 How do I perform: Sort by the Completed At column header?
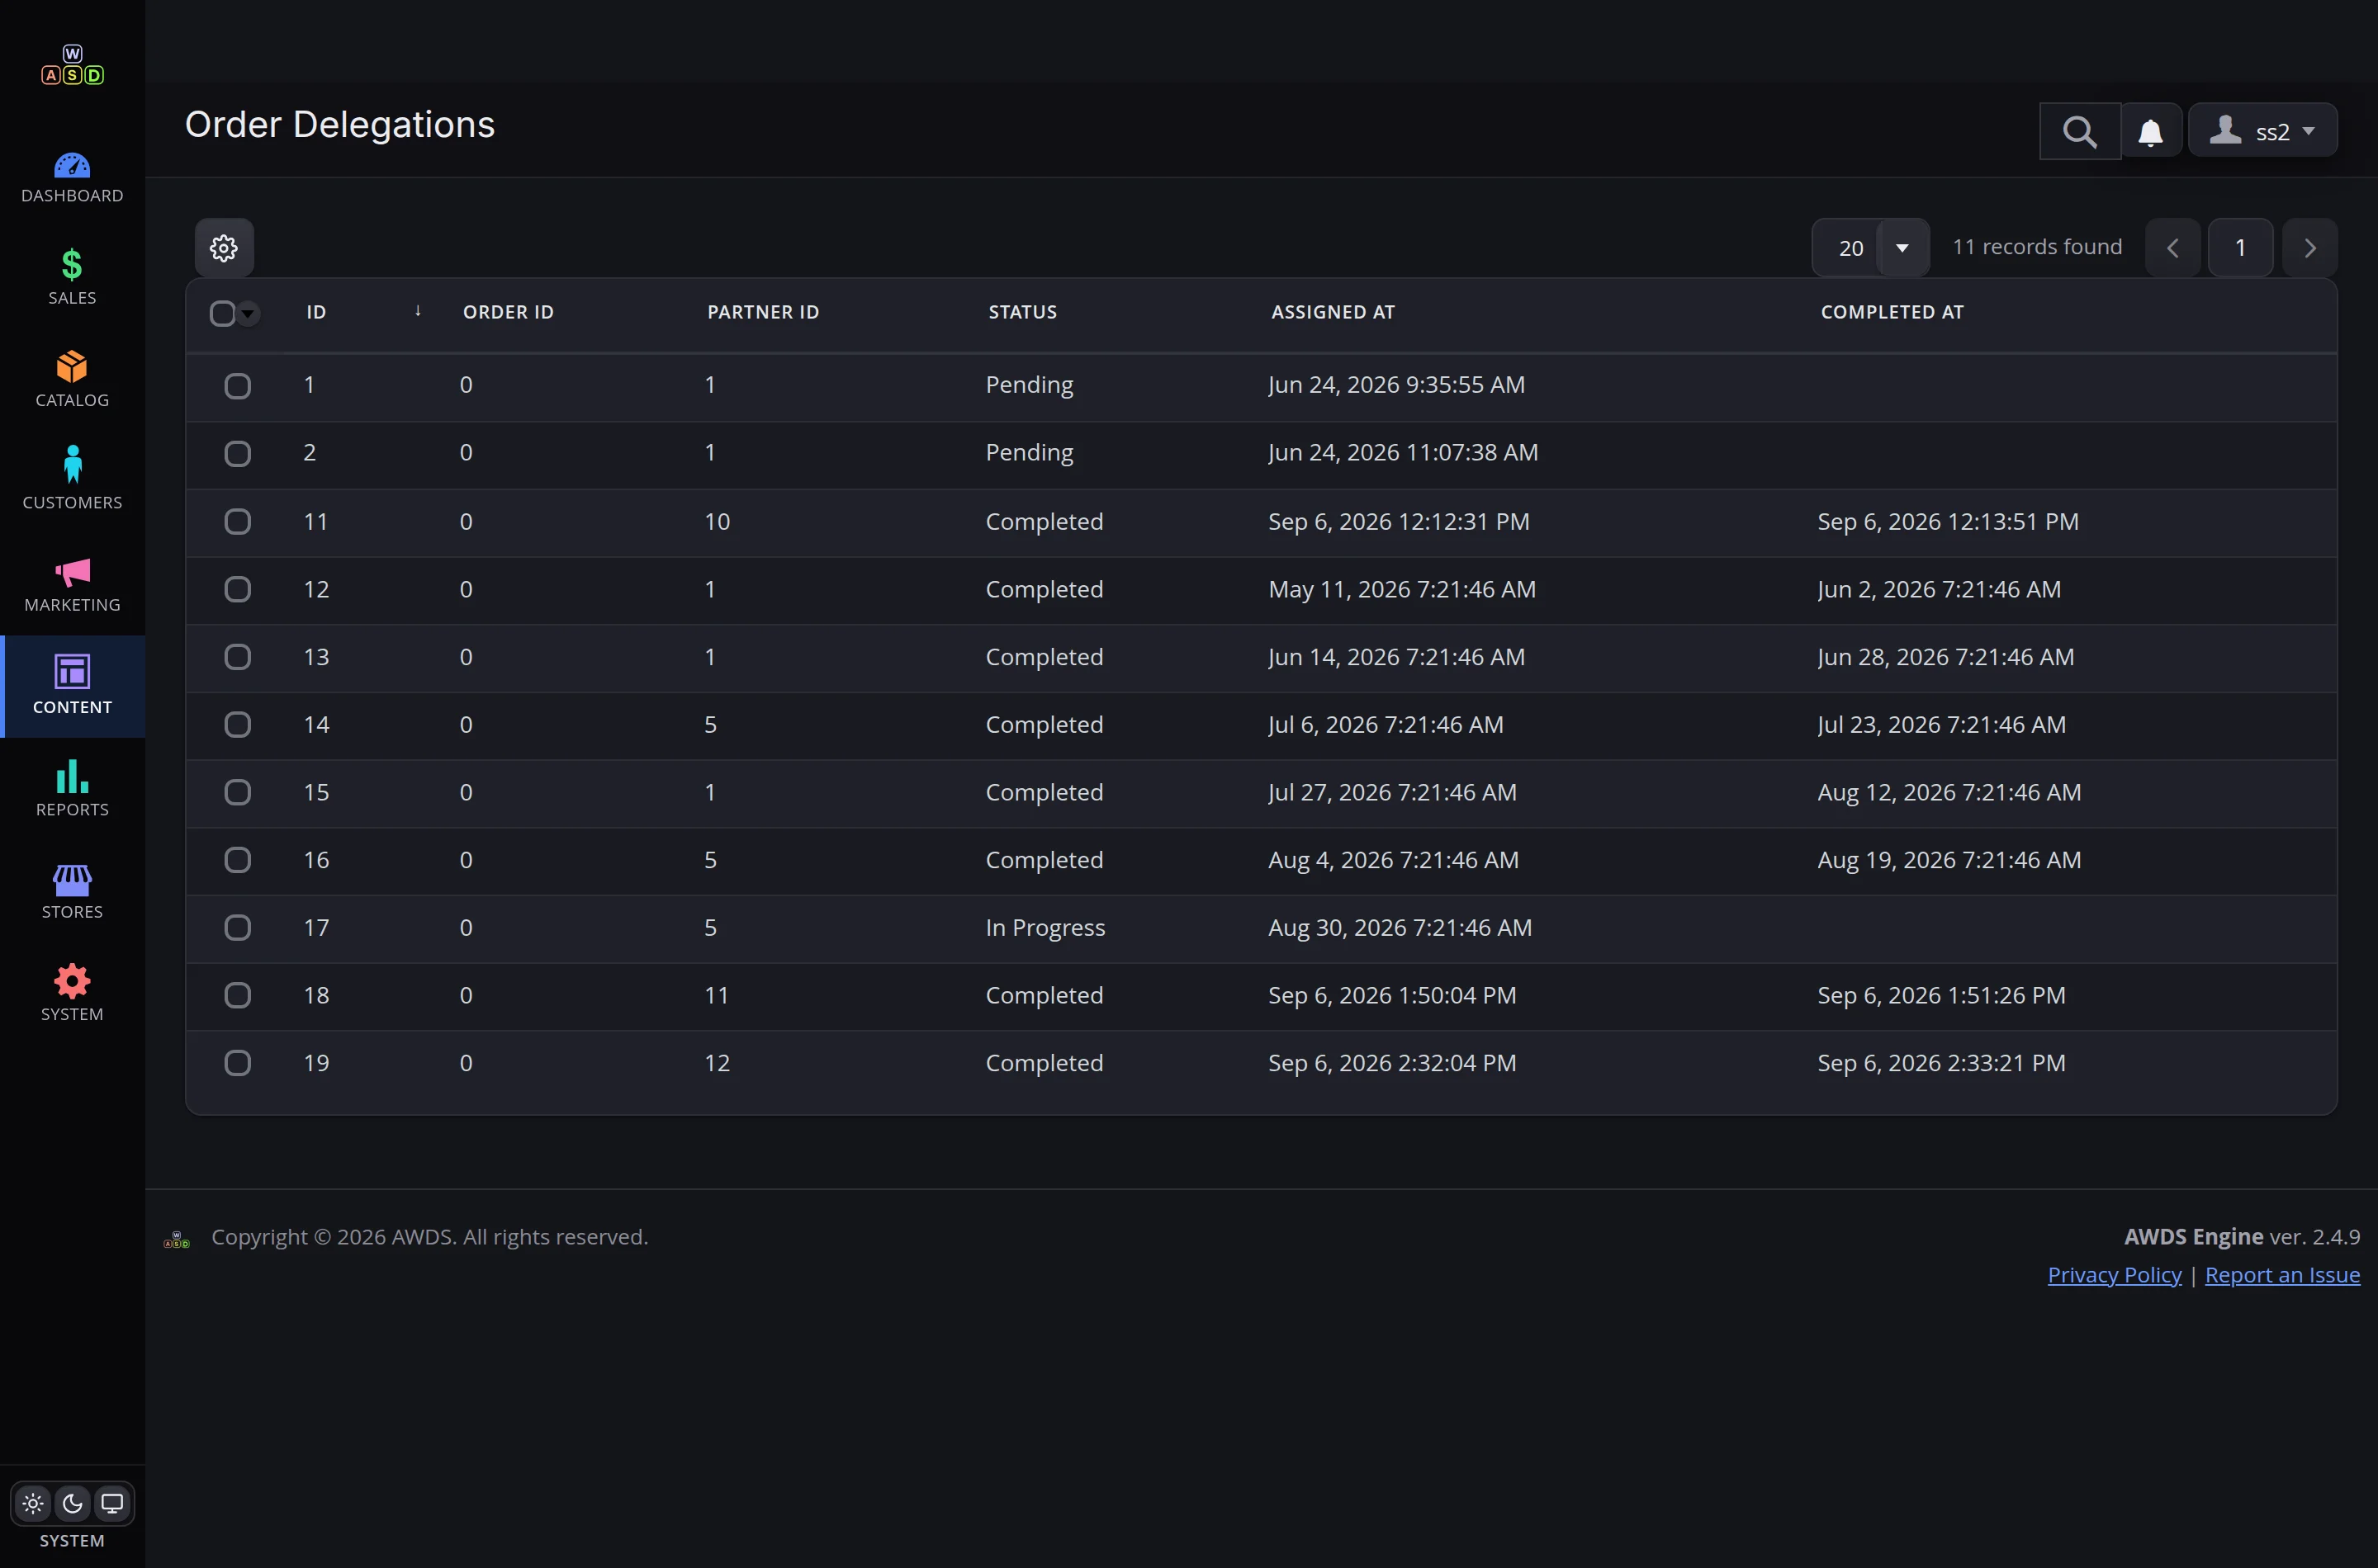pyautogui.click(x=1892, y=312)
